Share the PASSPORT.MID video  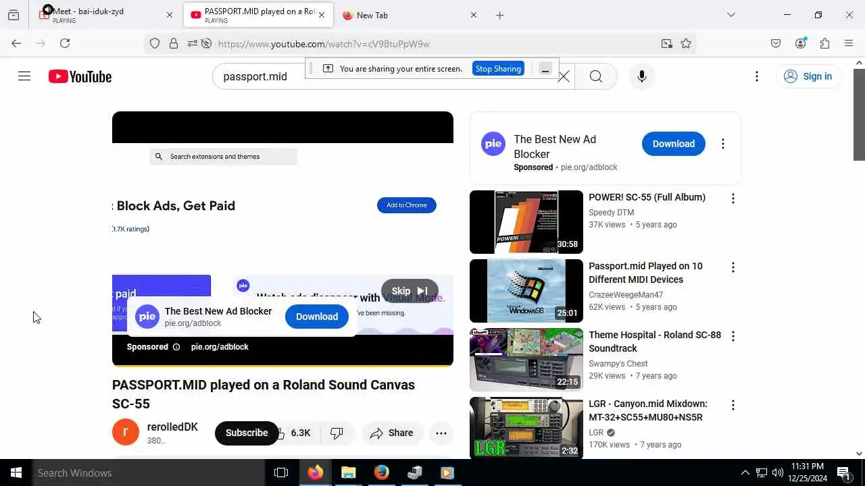pos(392,433)
